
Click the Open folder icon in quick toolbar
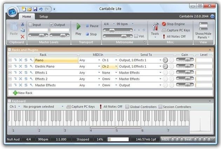[x=29, y=10]
